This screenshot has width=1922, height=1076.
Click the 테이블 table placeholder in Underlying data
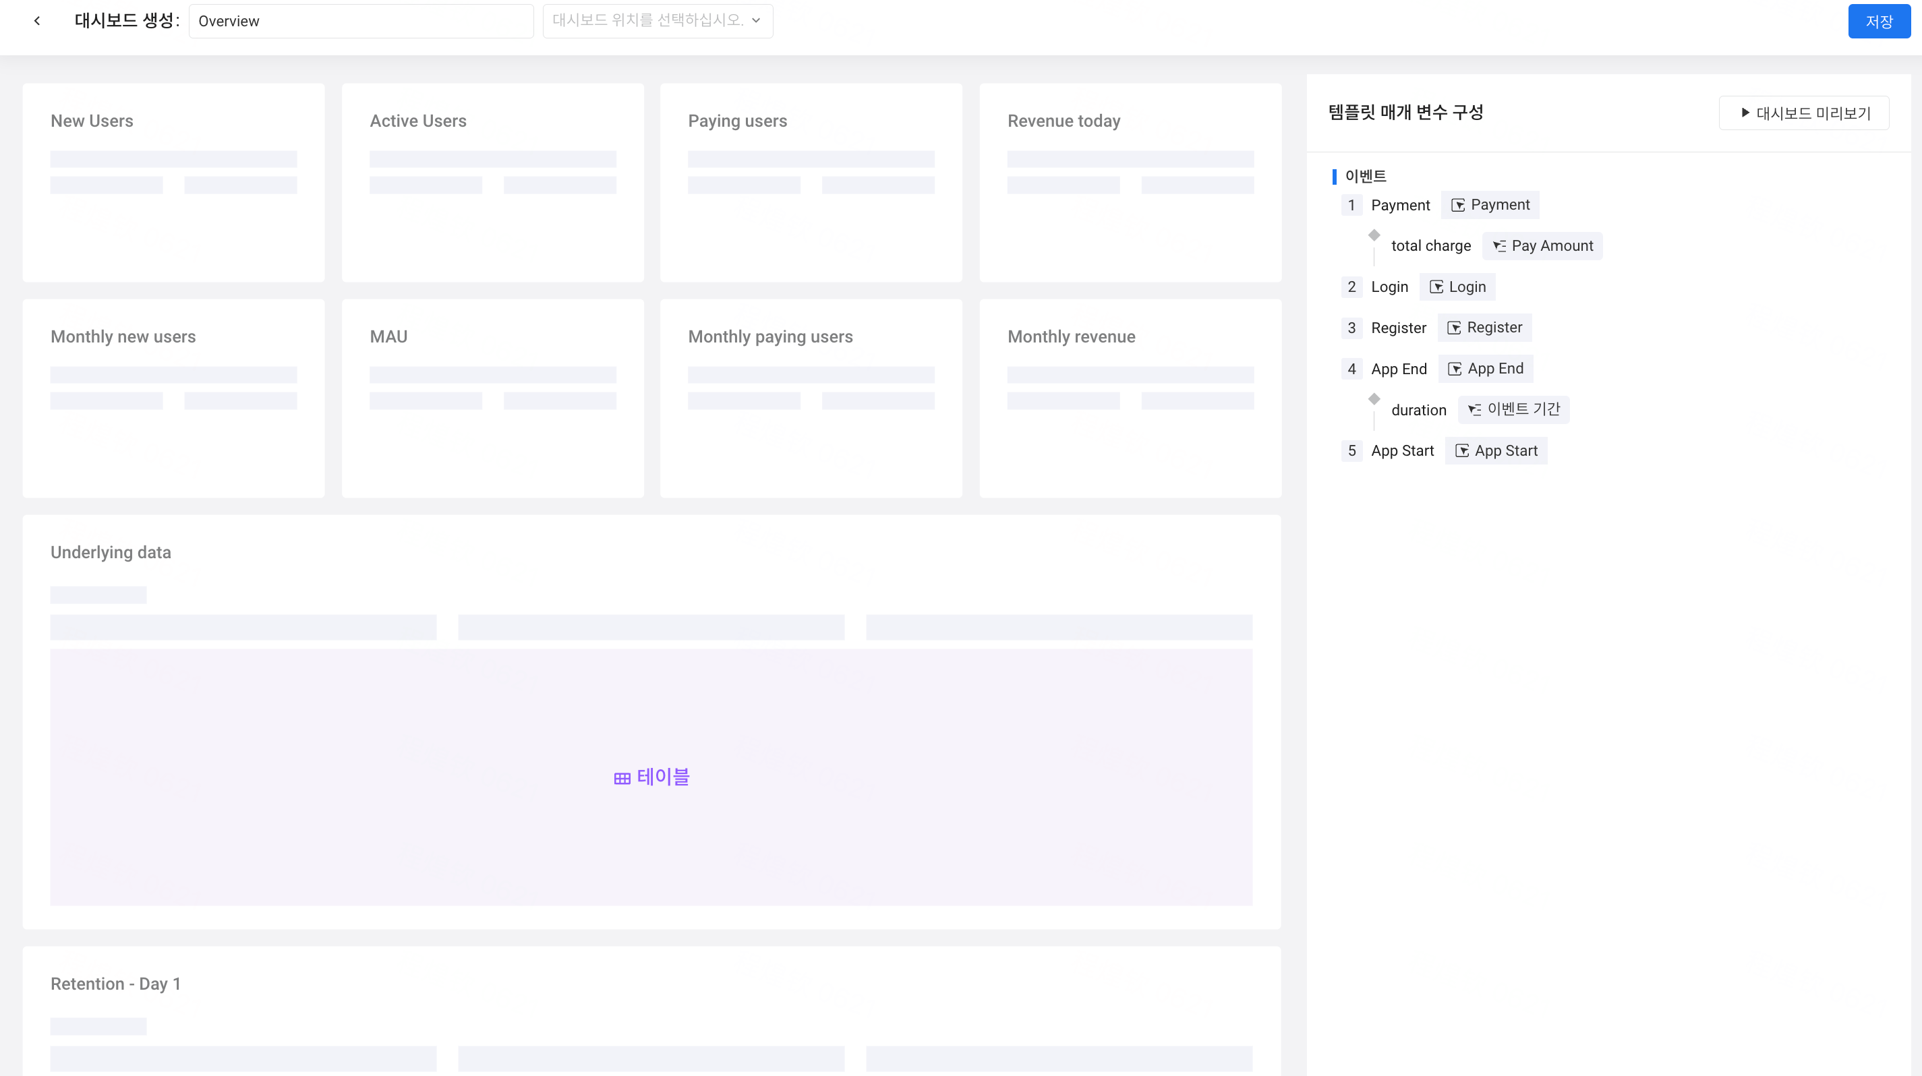pos(651,777)
